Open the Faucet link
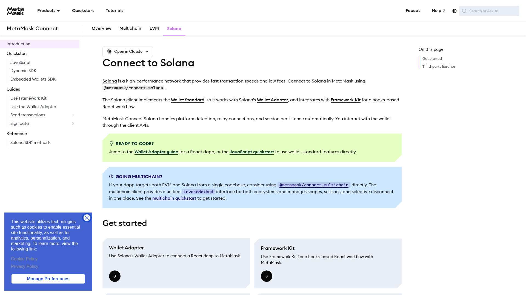This screenshot has width=526, height=295. (413, 11)
